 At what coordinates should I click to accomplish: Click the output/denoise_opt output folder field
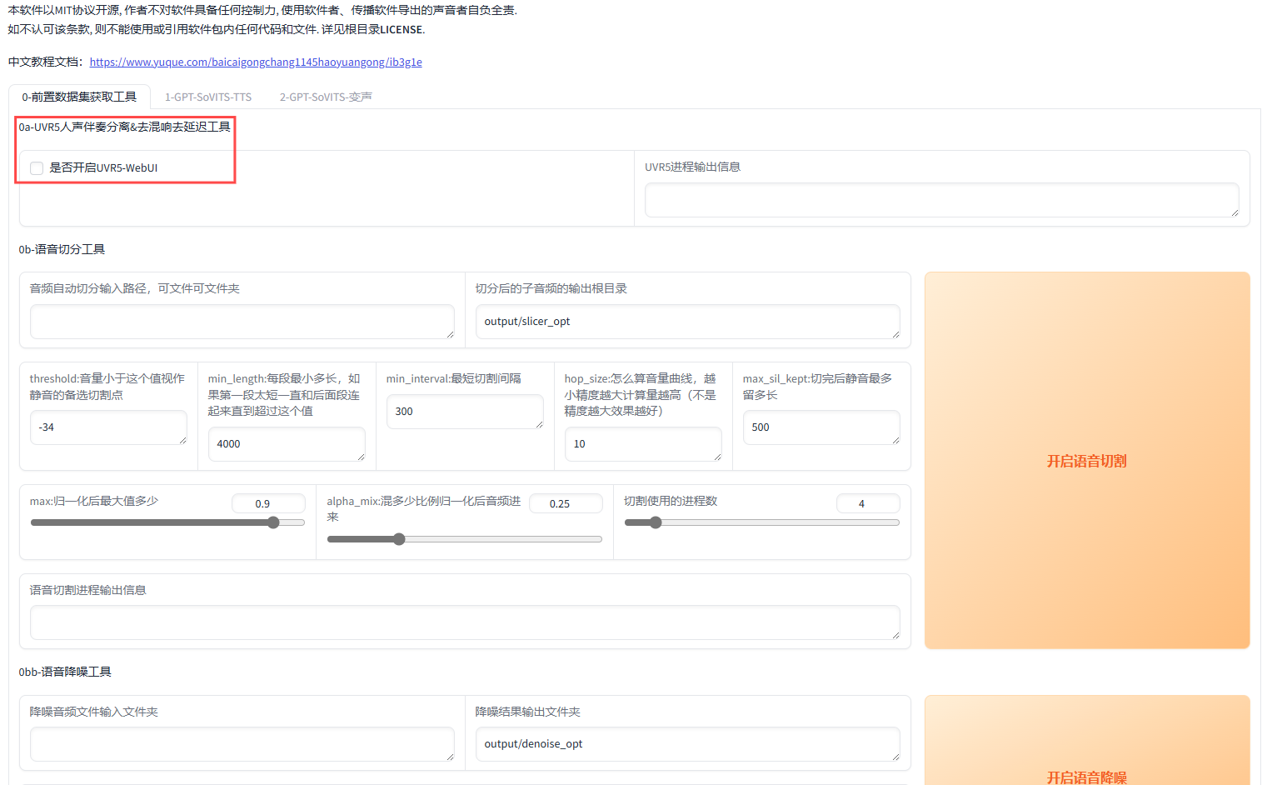click(688, 744)
